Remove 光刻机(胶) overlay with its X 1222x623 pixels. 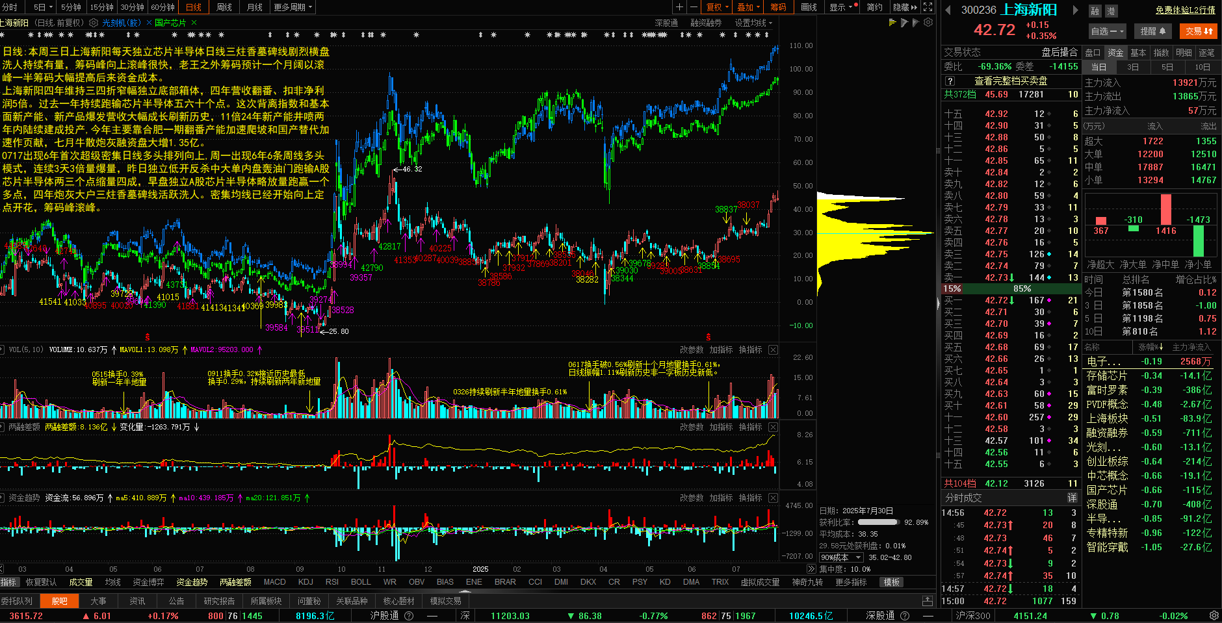149,23
